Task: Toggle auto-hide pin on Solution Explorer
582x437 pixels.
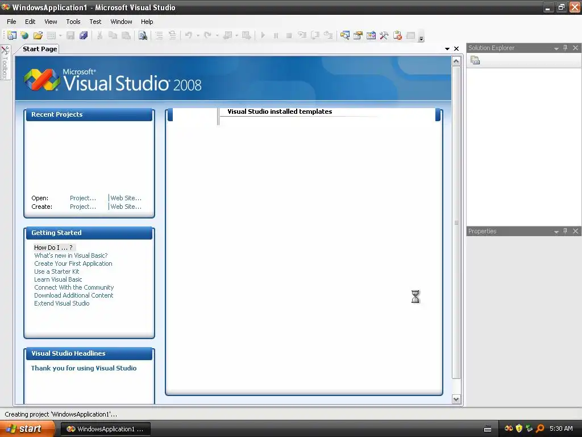Action: pyautogui.click(x=566, y=48)
